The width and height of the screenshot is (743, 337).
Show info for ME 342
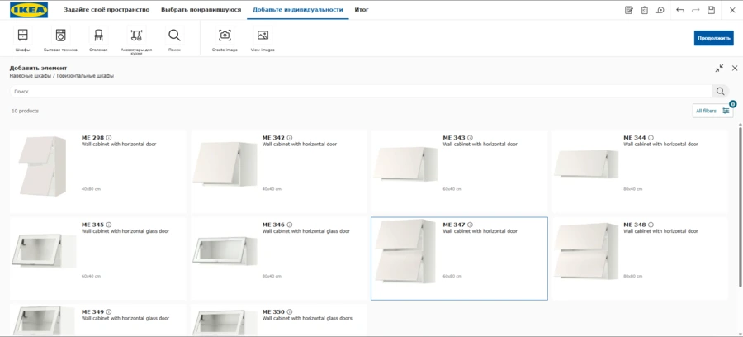(290, 137)
